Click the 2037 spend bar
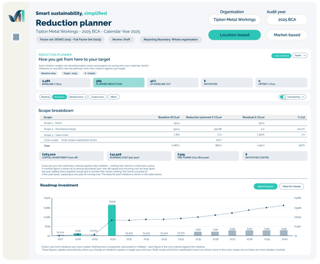 (x=232, y=233)
